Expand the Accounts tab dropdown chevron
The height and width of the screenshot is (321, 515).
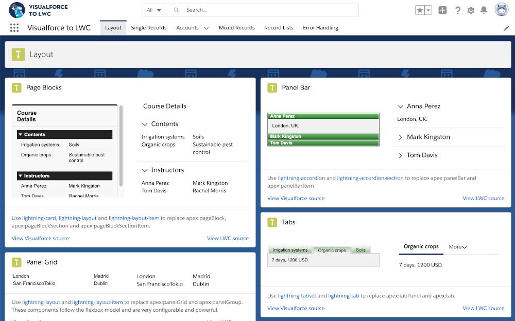(207, 28)
